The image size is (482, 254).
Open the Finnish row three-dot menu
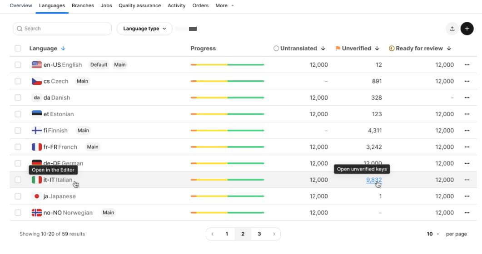coord(467,130)
